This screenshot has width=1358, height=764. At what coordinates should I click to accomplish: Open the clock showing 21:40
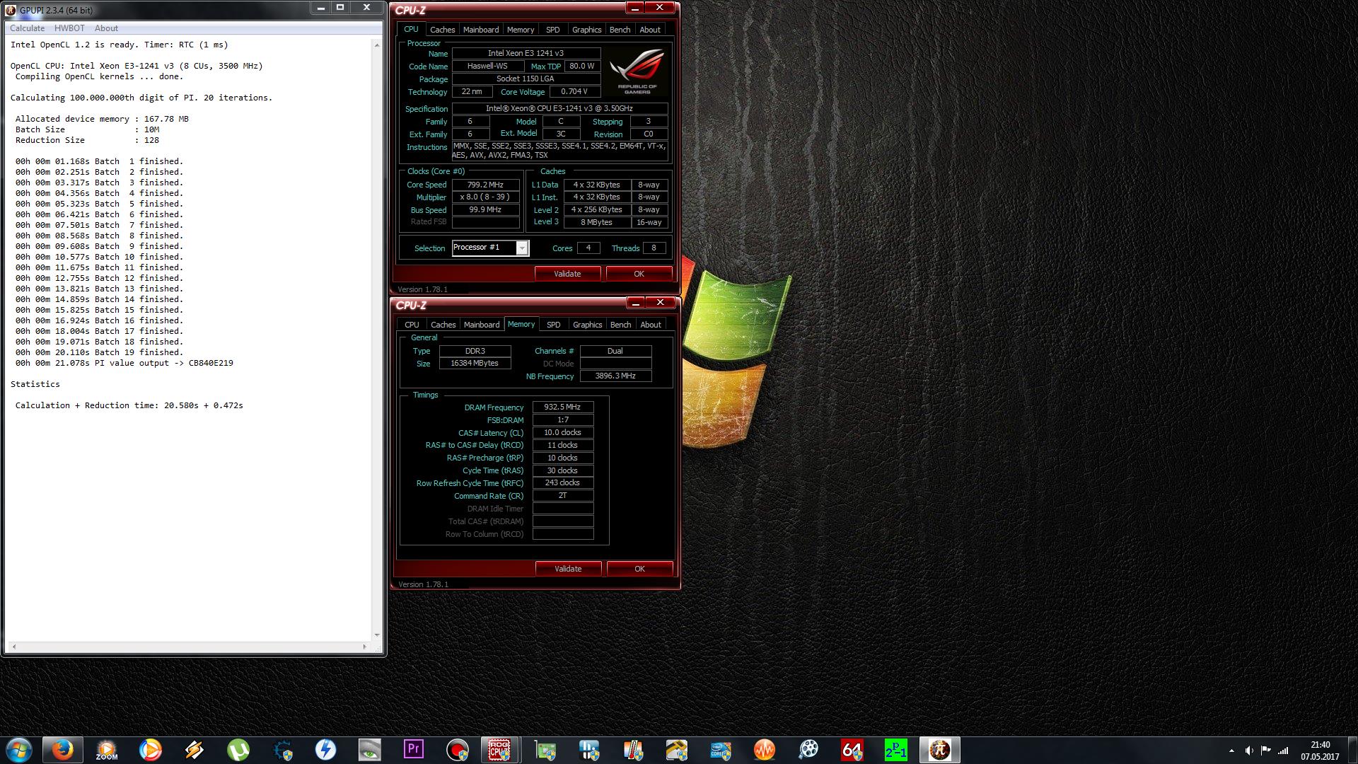pyautogui.click(x=1320, y=751)
